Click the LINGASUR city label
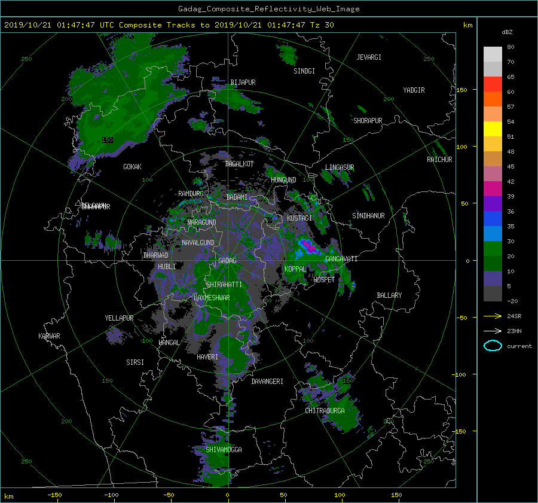Viewport: 538px width, 503px height. click(x=340, y=167)
